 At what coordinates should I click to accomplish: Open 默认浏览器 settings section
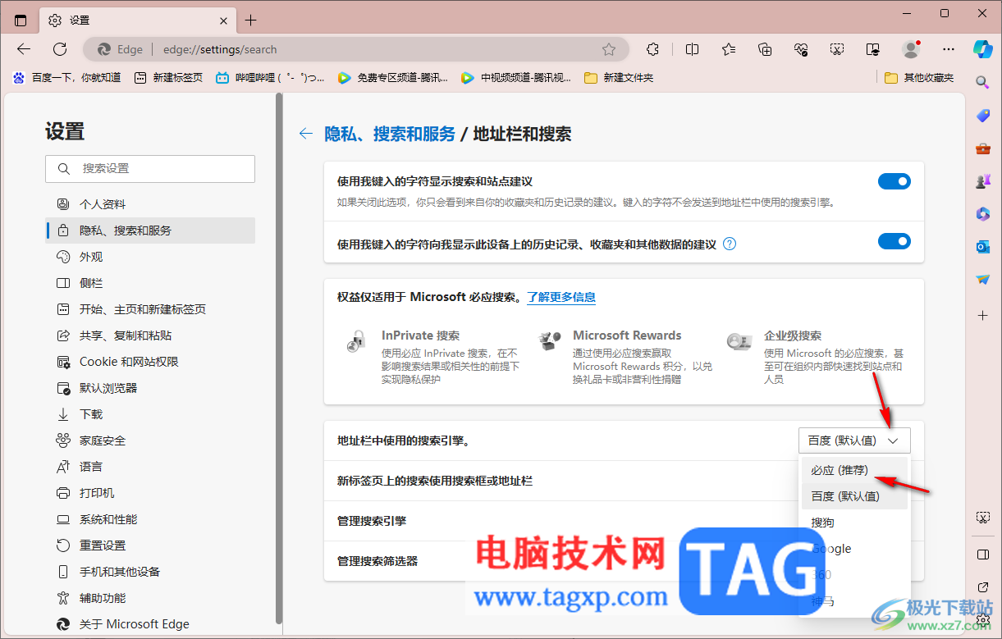point(150,388)
